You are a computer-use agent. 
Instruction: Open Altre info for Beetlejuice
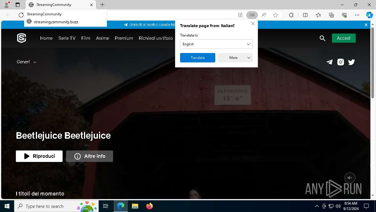coord(90,156)
